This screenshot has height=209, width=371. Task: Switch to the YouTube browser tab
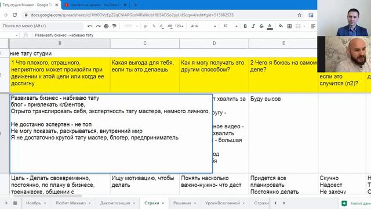94,5
